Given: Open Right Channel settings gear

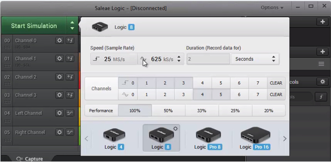Looking at the screenshot, I should pos(60,132).
